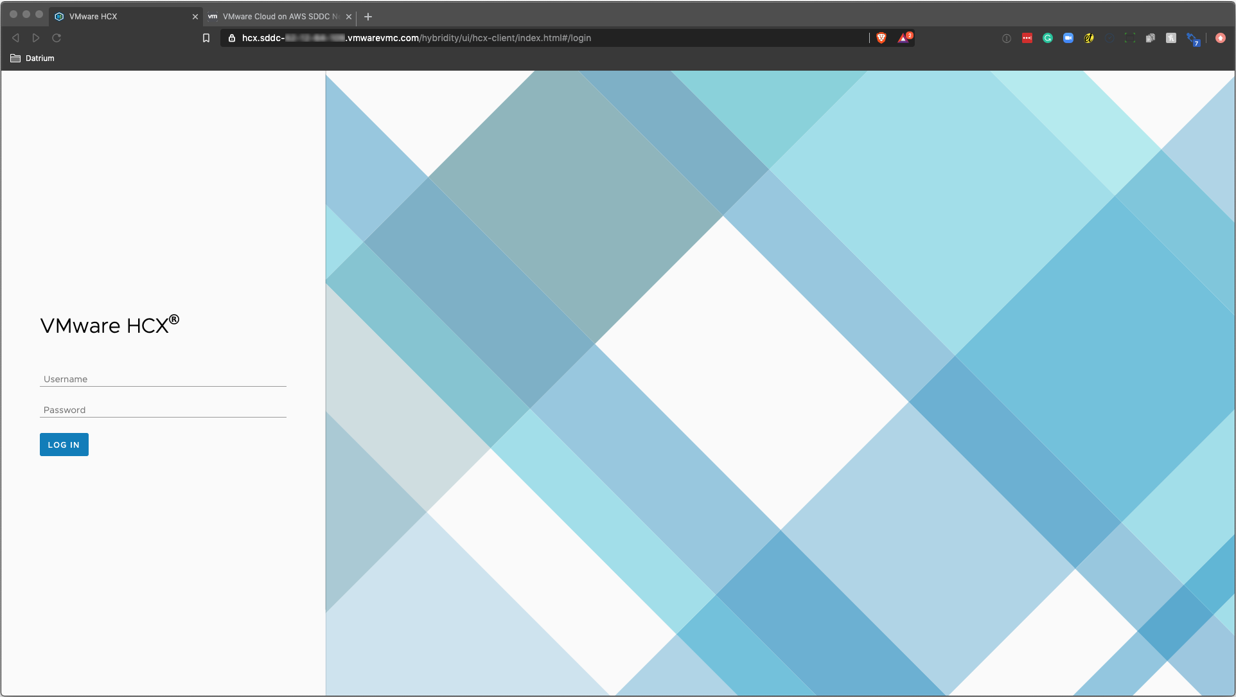The height and width of the screenshot is (697, 1236).
Task: Click the gray info circle extension icon
Action: click(x=1007, y=38)
